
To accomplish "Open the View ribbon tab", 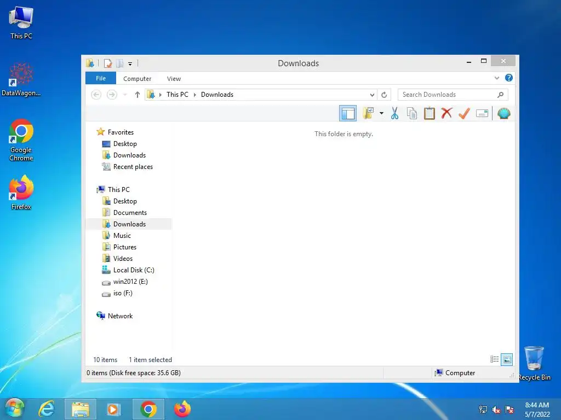I will click(174, 79).
